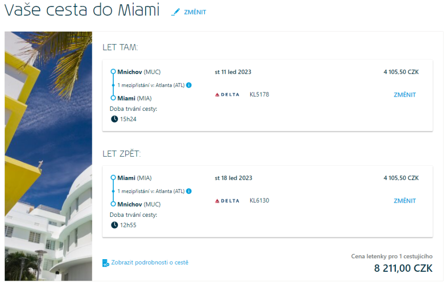Select flight number KL5178
447x283 pixels.
tap(259, 94)
